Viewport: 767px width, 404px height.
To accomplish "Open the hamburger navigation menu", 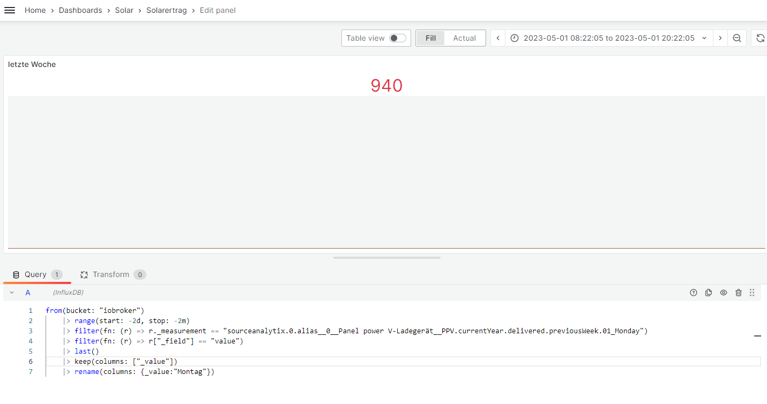I will 10,10.
